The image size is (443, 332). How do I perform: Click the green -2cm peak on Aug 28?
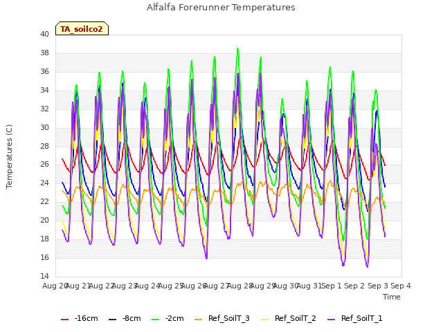237,48
